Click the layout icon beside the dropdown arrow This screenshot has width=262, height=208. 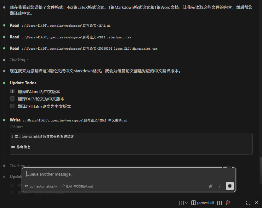click(x=181, y=203)
